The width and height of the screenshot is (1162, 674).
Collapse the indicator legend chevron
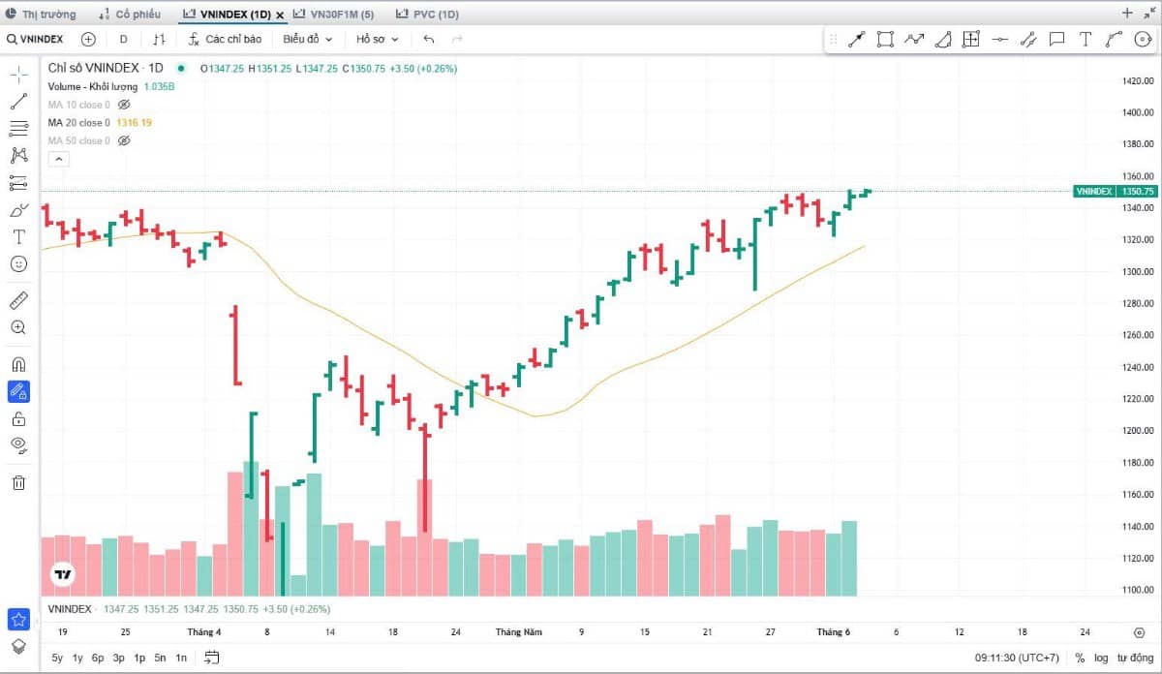point(58,159)
